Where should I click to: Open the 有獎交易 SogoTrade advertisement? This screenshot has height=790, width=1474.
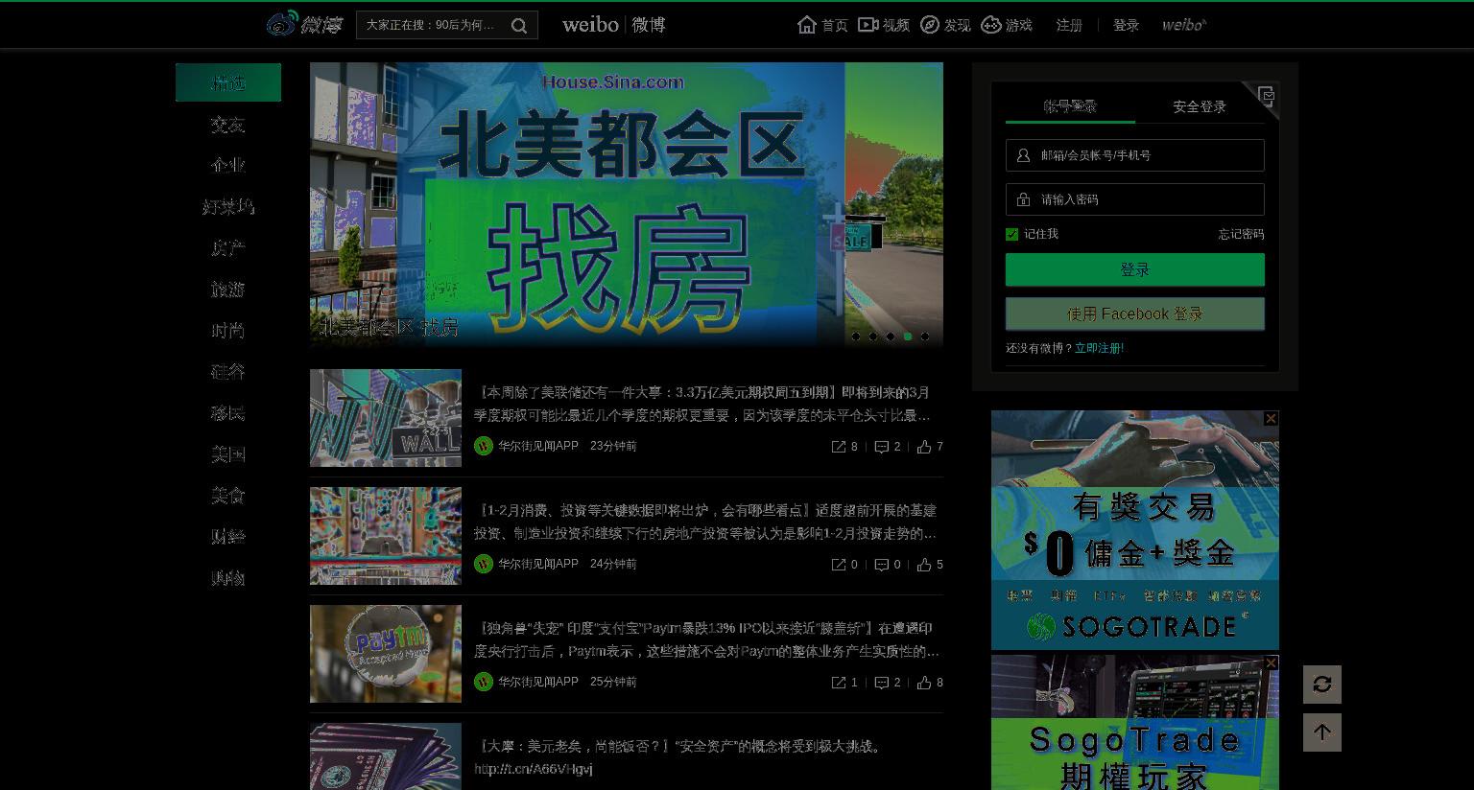tap(1135, 530)
